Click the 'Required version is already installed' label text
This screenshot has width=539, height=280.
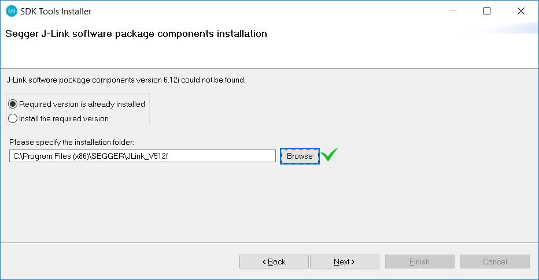click(x=82, y=104)
